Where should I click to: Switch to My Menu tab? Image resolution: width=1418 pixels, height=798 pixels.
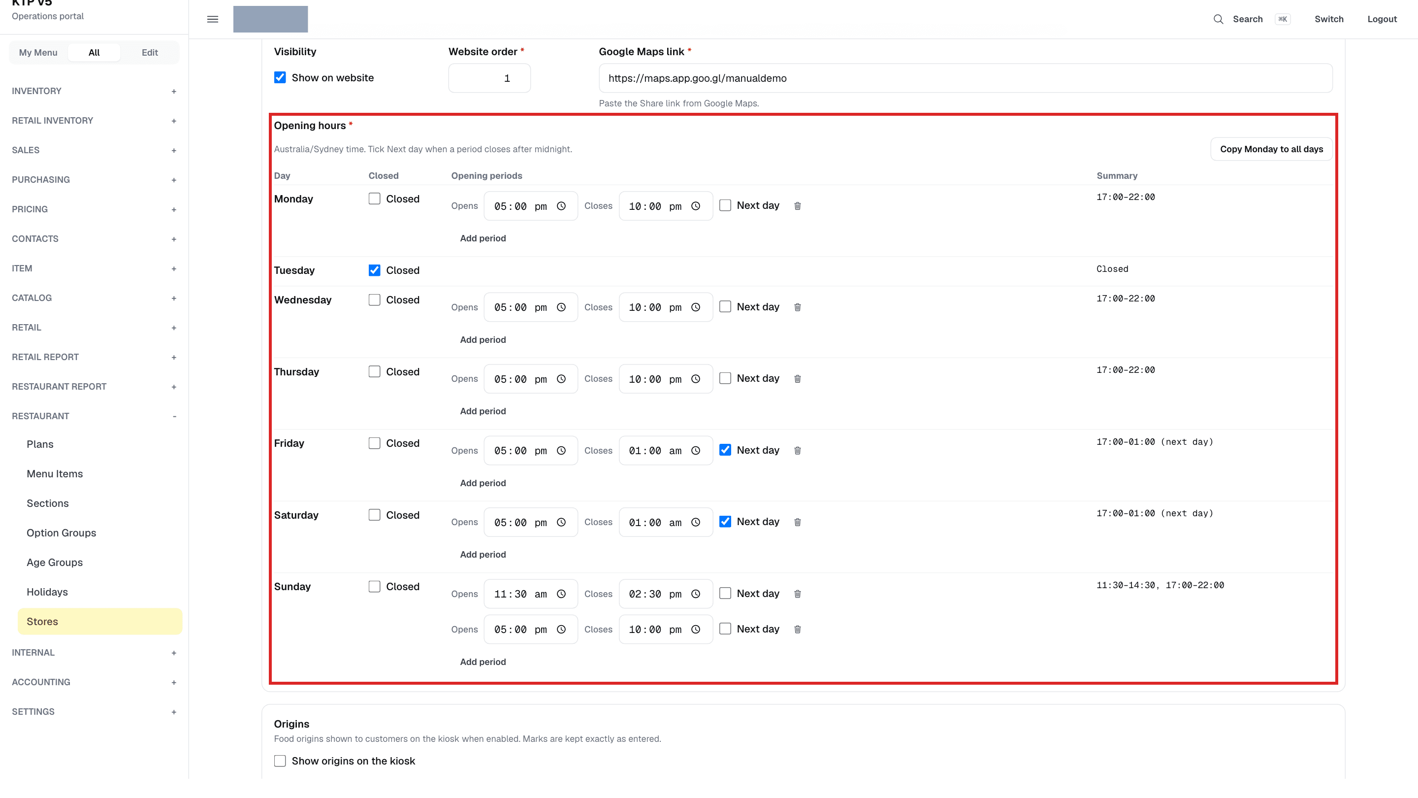[38, 53]
